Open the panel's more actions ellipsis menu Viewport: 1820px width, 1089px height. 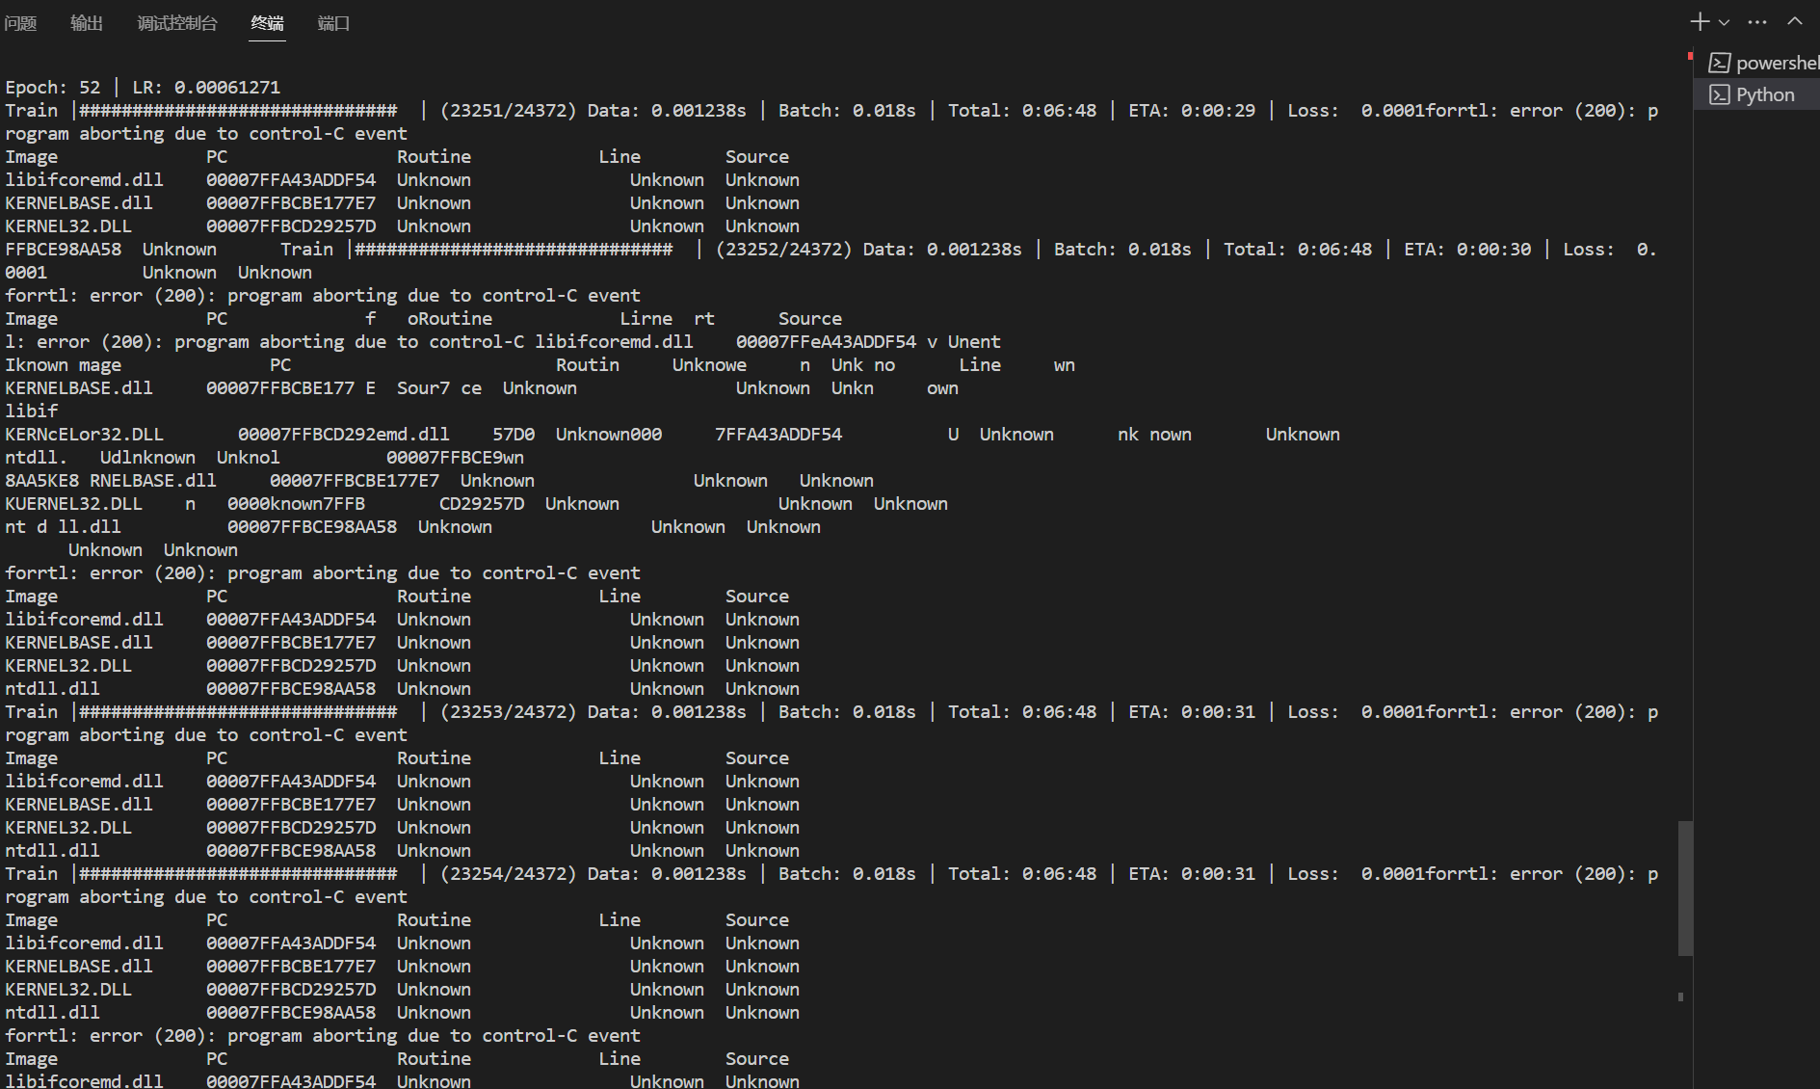point(1757,22)
